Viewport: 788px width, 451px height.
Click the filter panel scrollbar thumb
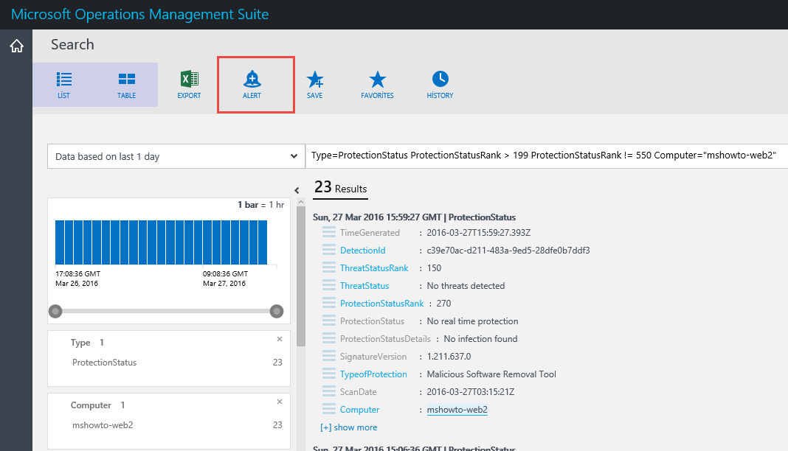tap(300, 276)
